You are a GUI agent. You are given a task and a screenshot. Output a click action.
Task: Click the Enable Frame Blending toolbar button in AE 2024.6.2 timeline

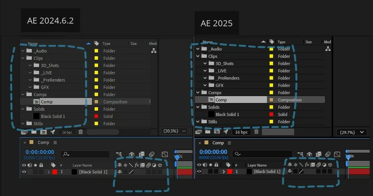point(142,154)
